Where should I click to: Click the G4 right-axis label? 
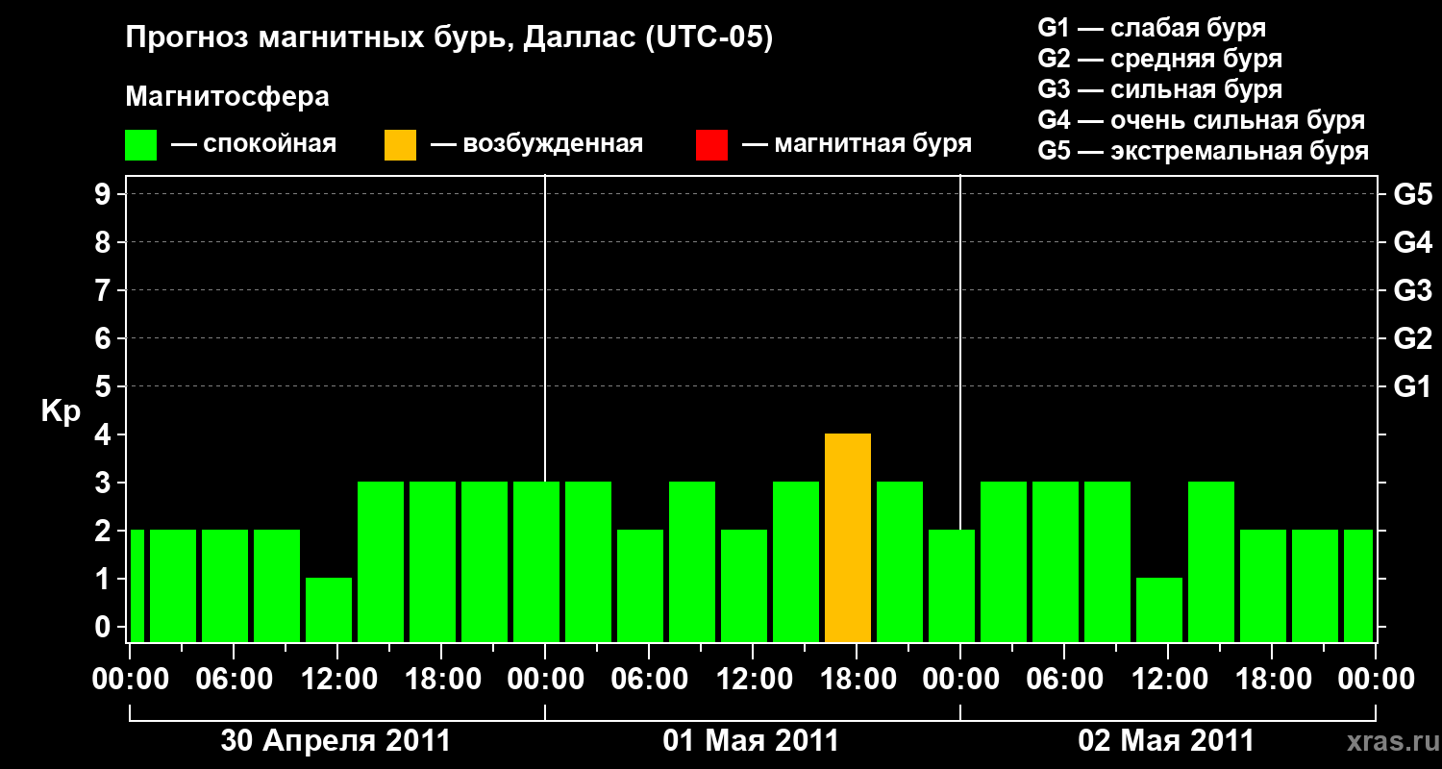coord(1413,243)
